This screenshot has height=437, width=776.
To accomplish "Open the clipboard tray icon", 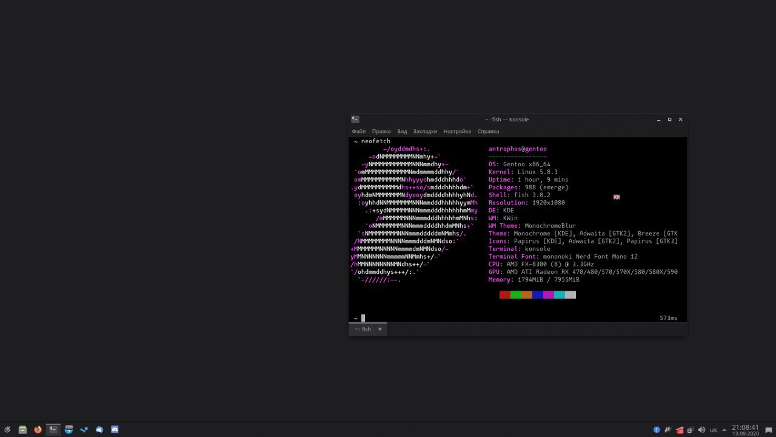I will pyautogui.click(x=691, y=430).
